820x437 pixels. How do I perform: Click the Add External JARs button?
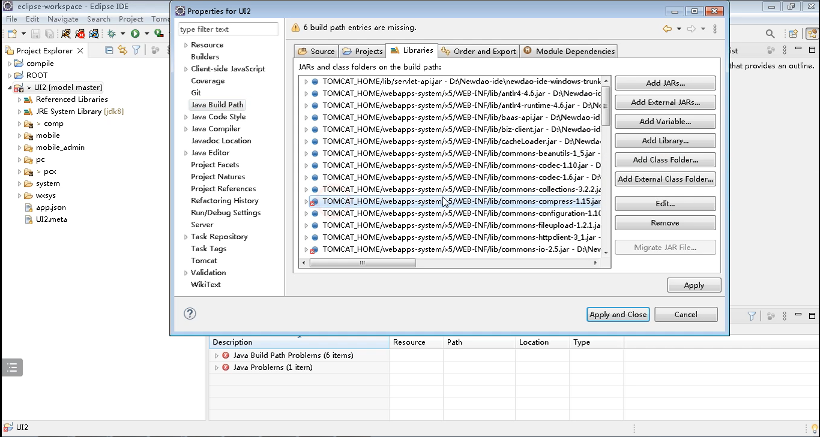(x=665, y=103)
